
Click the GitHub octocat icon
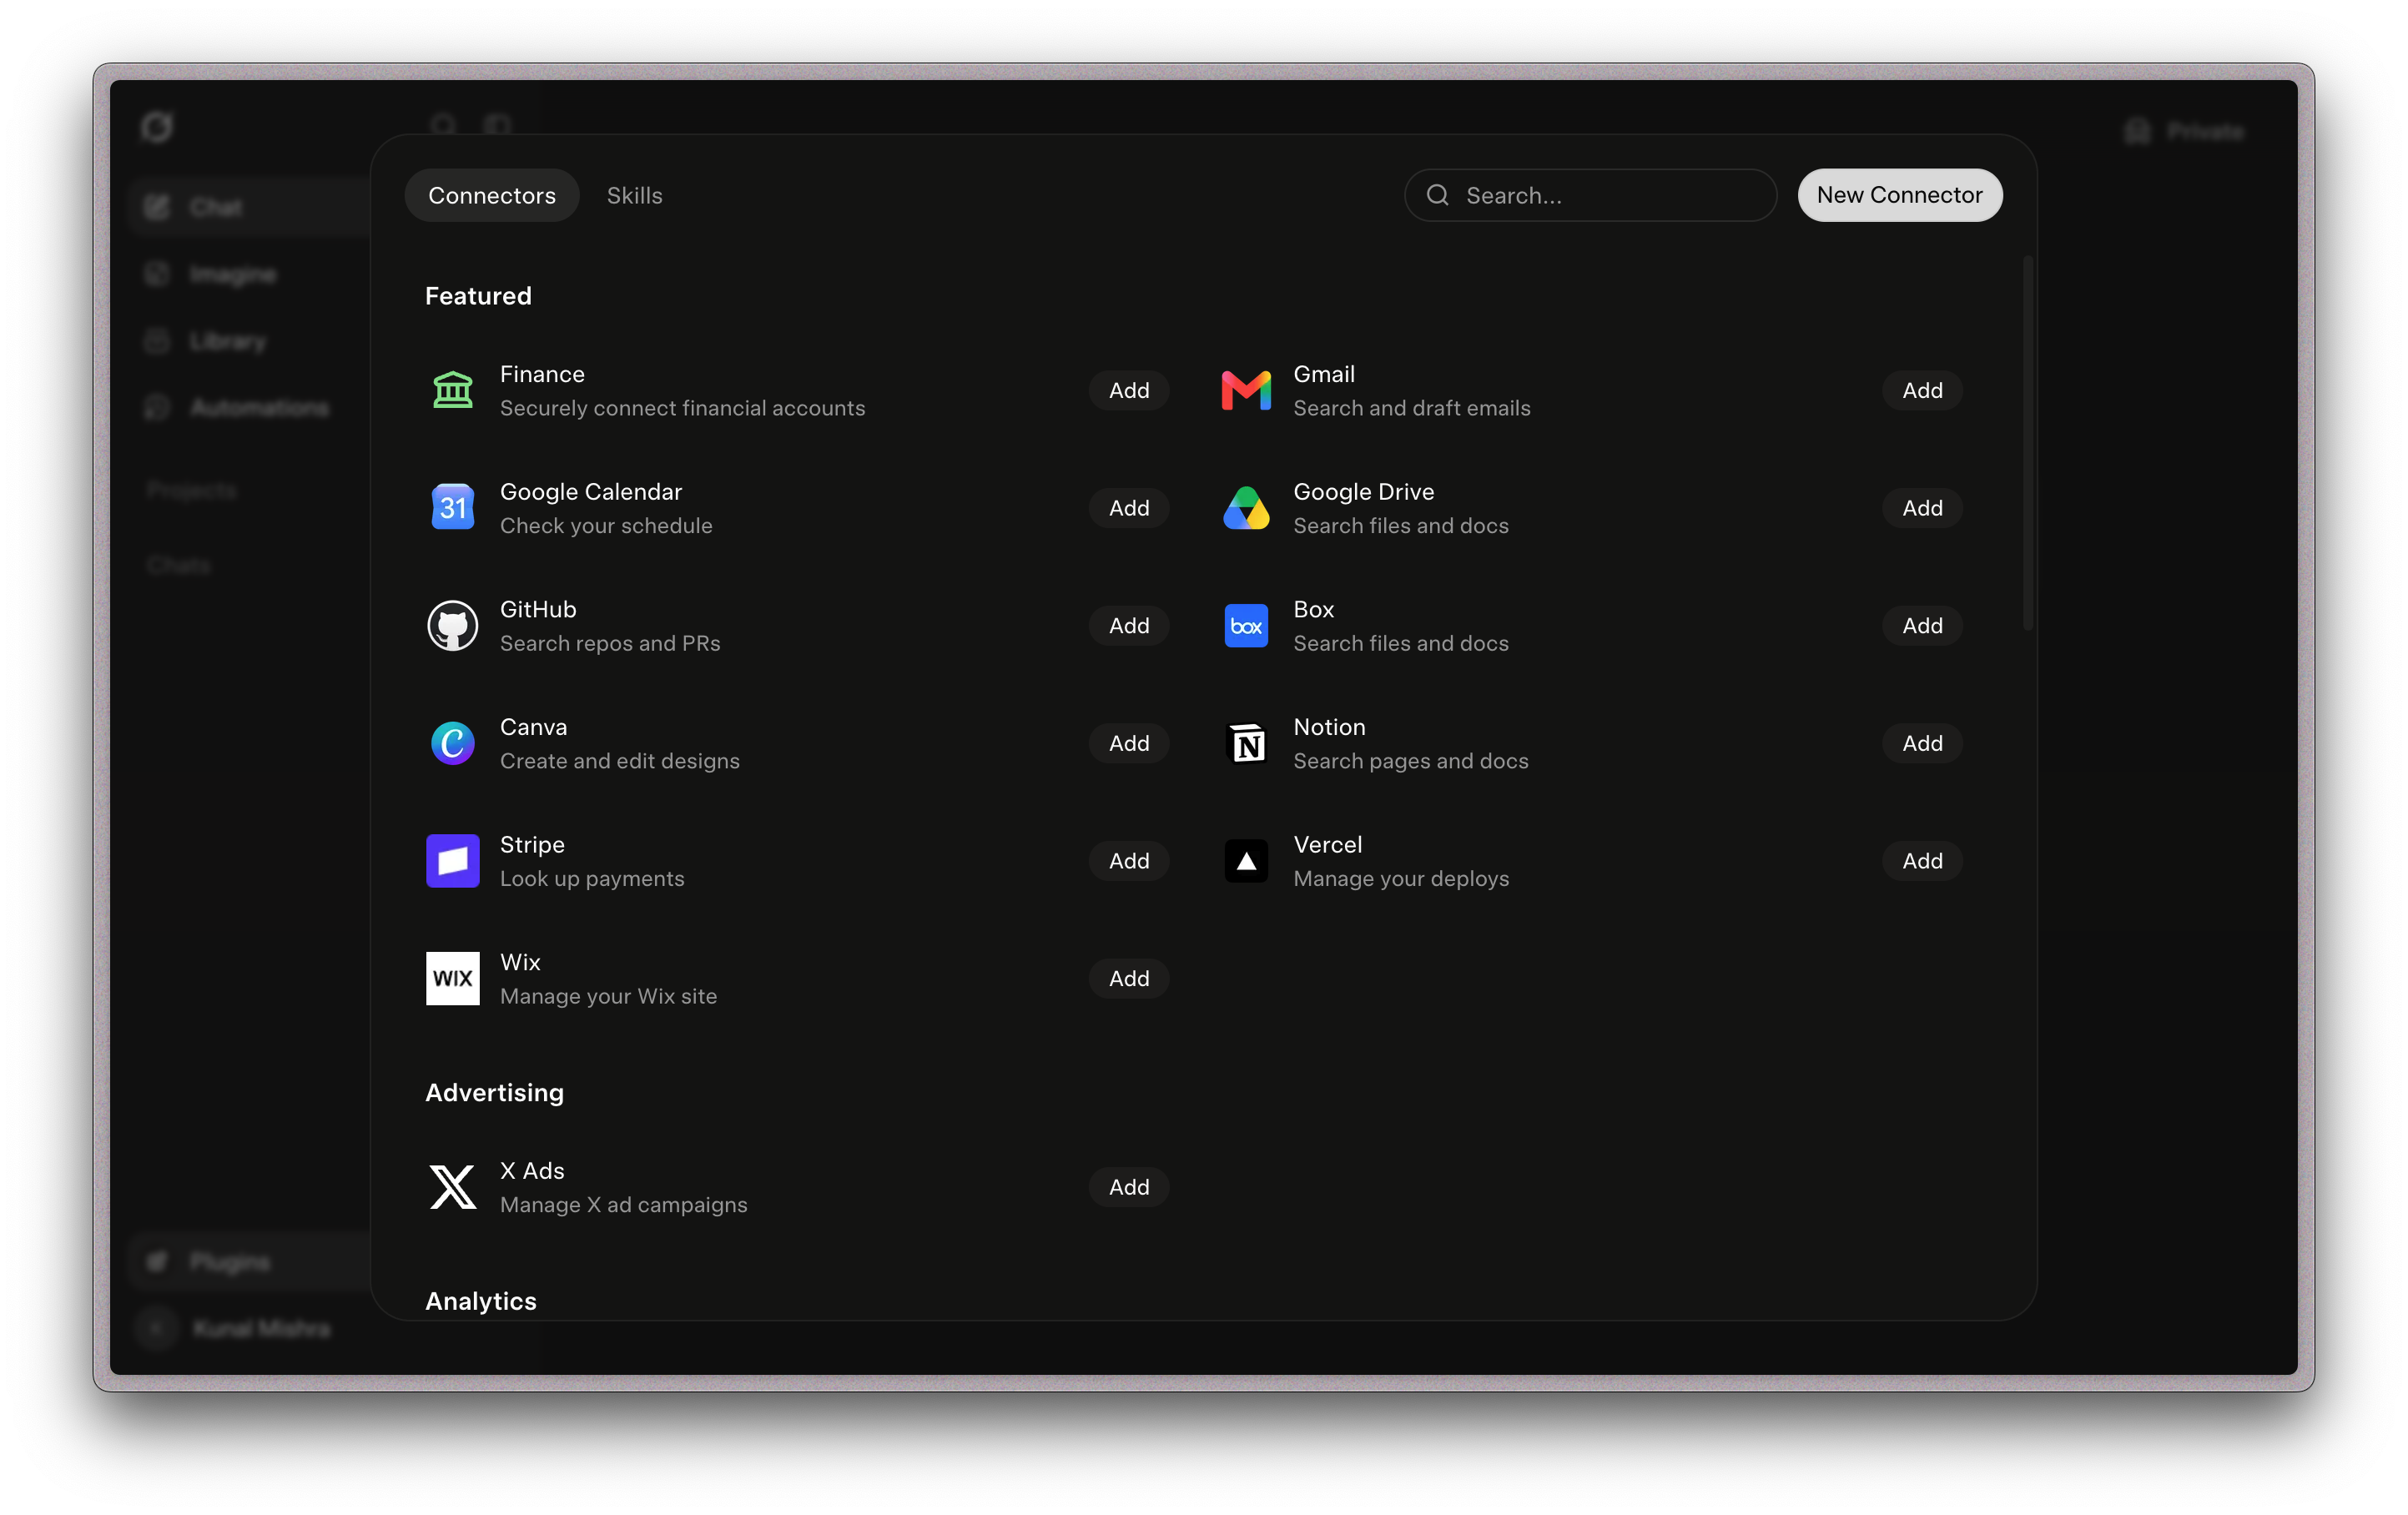(453, 626)
